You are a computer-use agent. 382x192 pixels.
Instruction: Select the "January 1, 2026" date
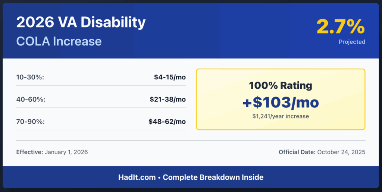tap(66, 152)
